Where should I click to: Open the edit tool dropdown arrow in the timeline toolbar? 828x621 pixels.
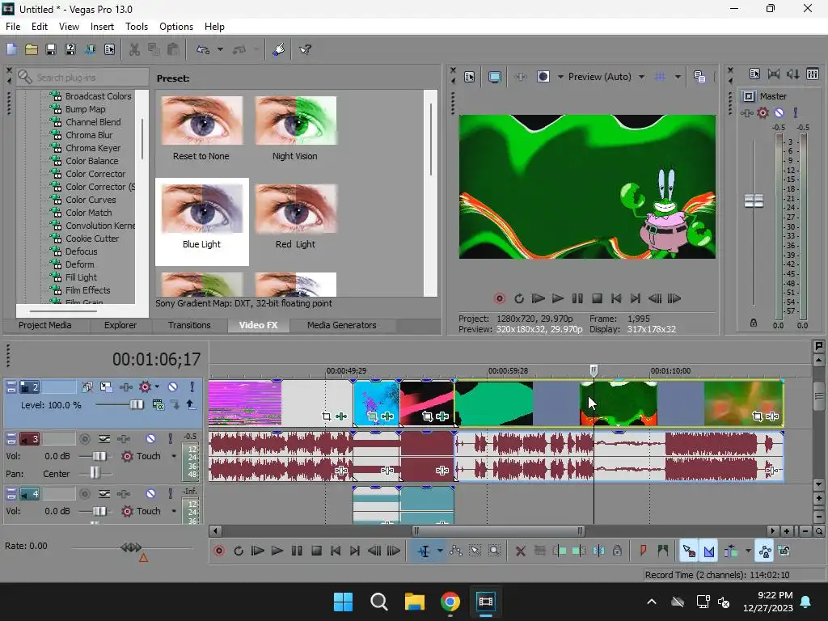click(439, 551)
